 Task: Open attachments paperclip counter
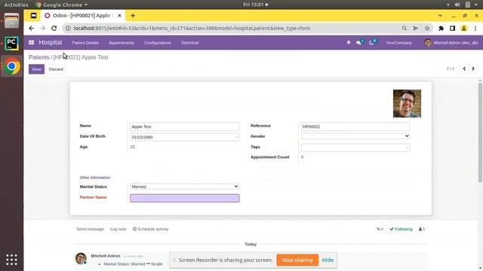tap(380, 229)
